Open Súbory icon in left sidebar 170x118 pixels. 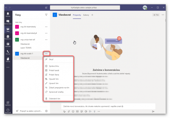click(x=8, y=60)
